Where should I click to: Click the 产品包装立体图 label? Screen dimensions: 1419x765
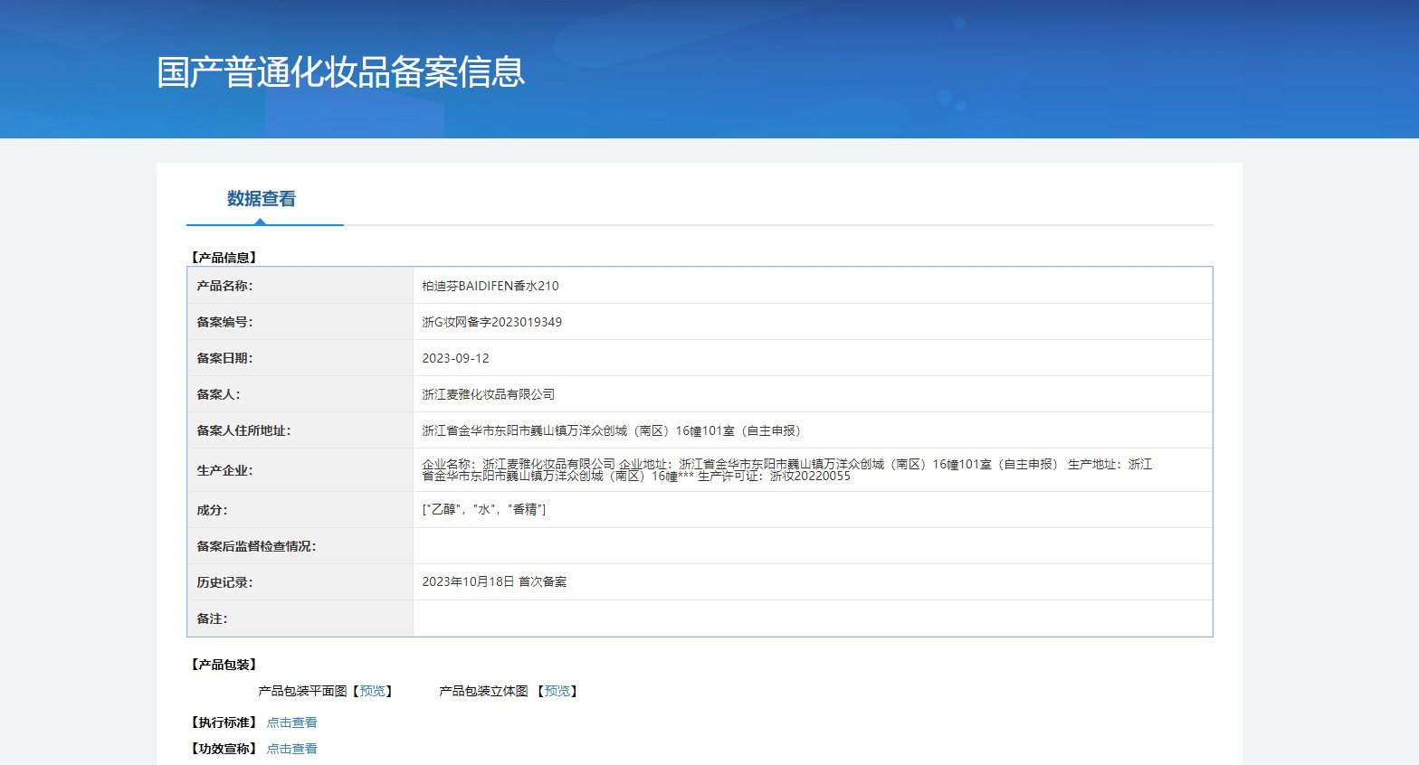pyautogui.click(x=483, y=691)
